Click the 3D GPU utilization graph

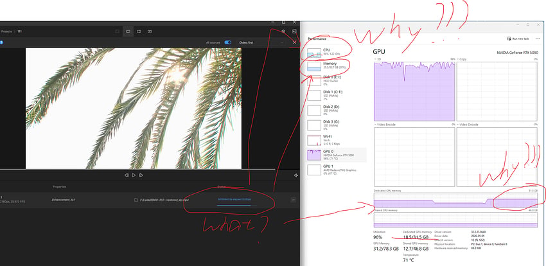(414, 91)
